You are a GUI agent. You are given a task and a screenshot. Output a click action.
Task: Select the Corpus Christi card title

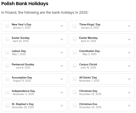click(x=88, y=64)
